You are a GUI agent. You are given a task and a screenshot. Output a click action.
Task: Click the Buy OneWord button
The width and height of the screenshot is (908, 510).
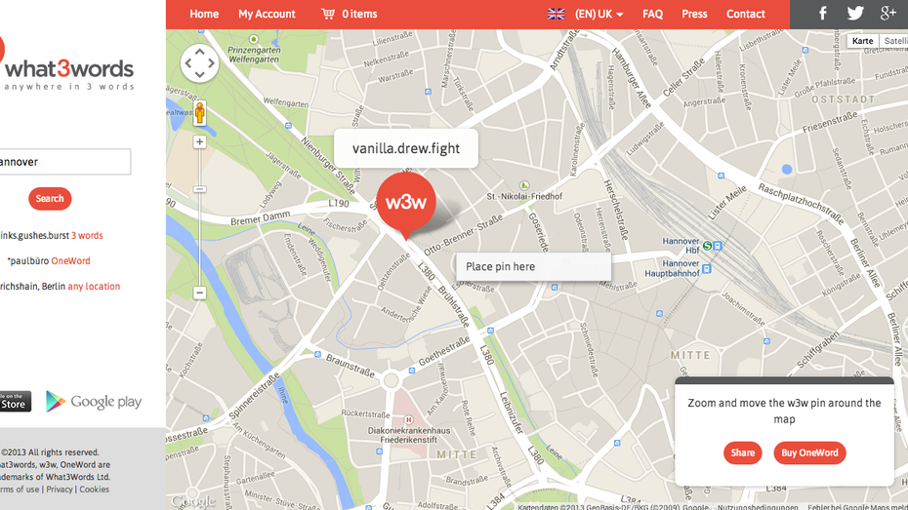click(809, 452)
